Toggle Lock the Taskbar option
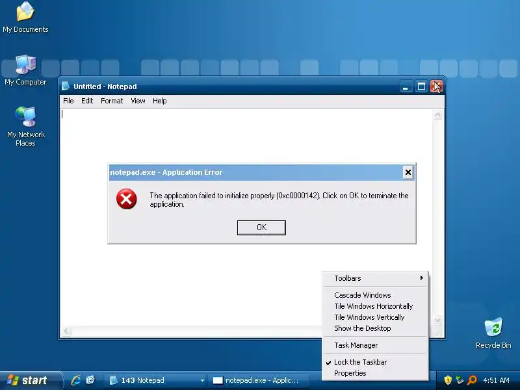 tap(376, 362)
